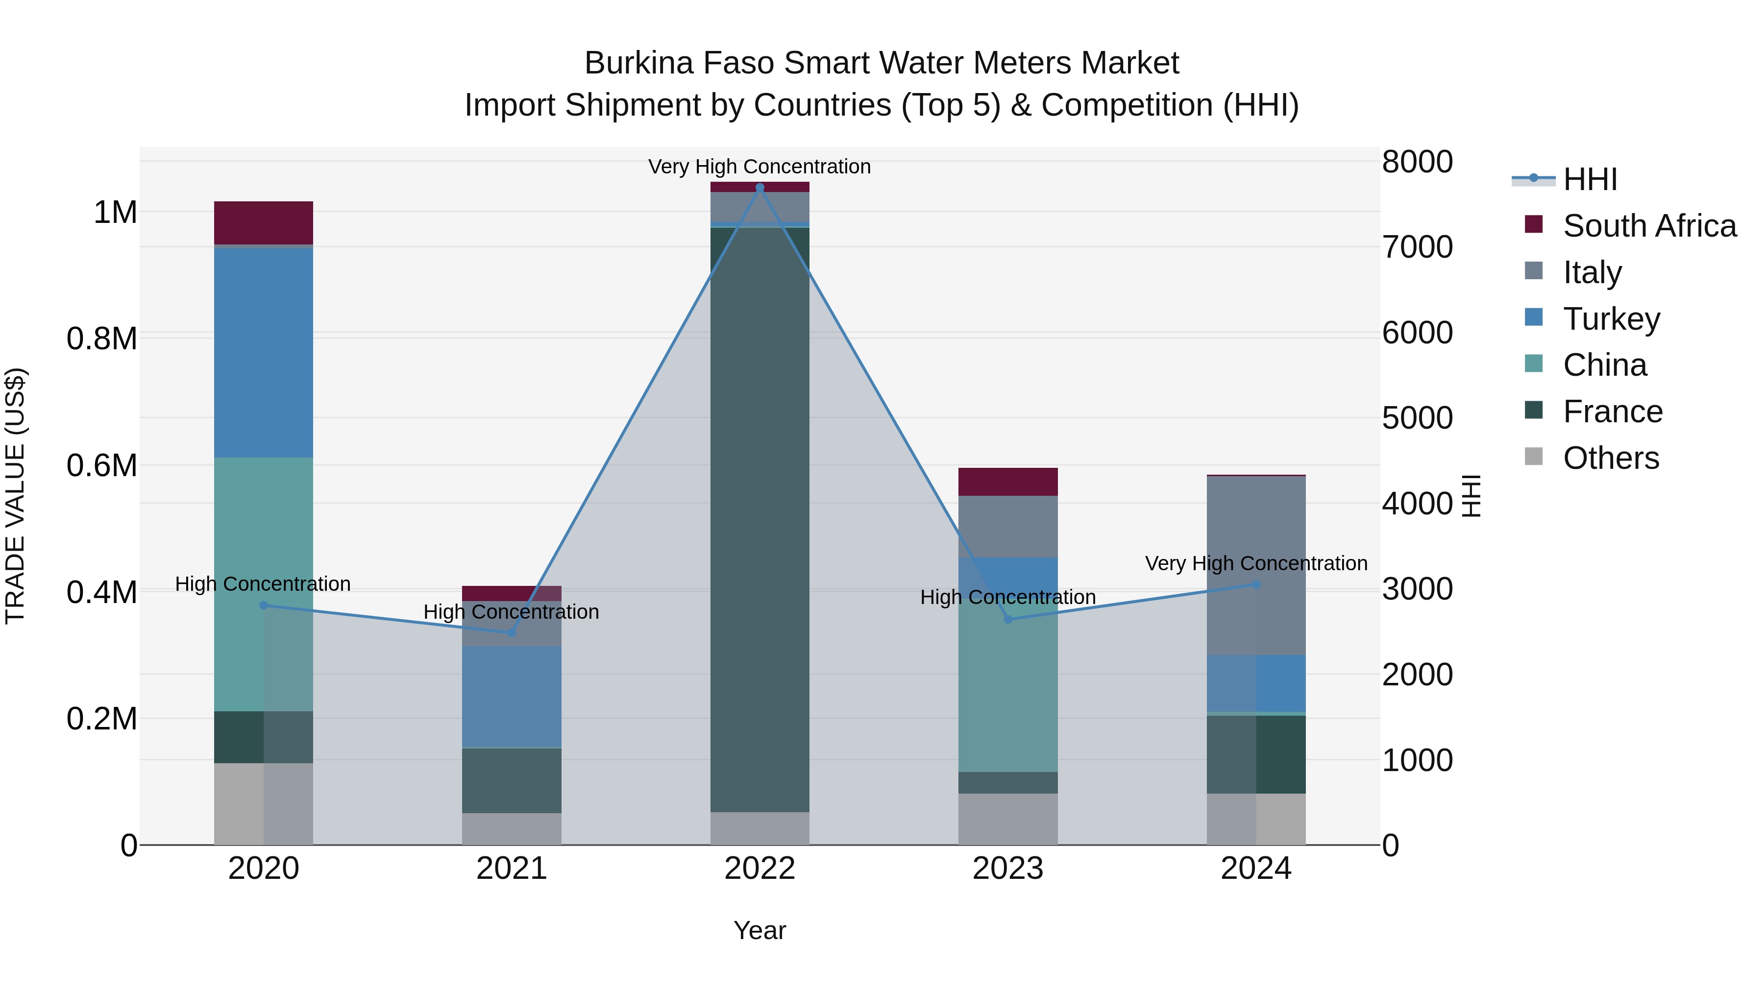Image resolution: width=1764 pixels, height=992 pixels.
Task: Click the Italy gray-blue legend swatch
Action: coord(1534,270)
